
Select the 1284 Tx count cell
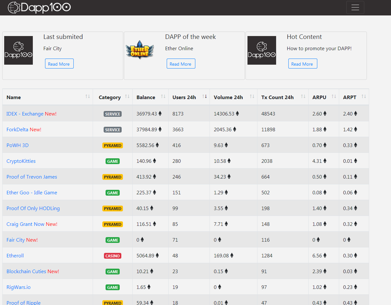click(283, 255)
